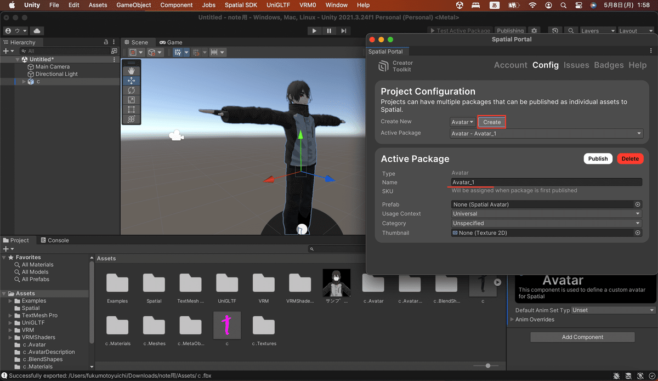Click the Pause button in toolbar

pos(329,31)
